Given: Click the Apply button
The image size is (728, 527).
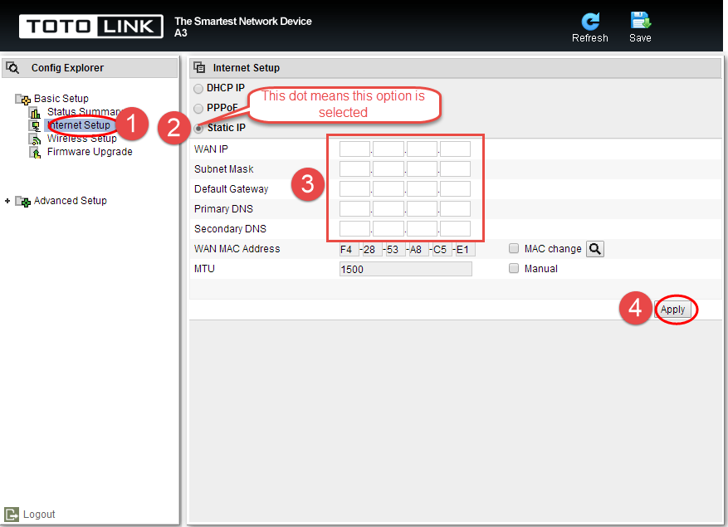Looking at the screenshot, I should [x=672, y=310].
